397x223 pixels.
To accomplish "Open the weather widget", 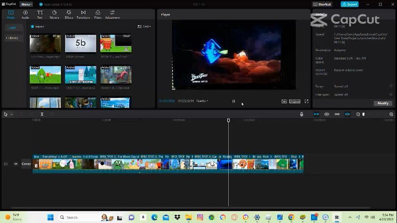I will click(x=13, y=217).
